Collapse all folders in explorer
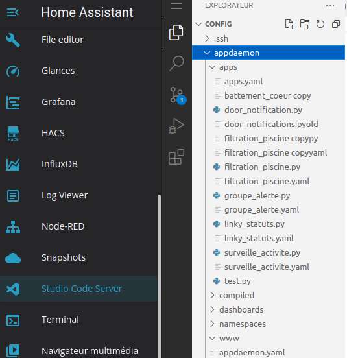This screenshot has height=358, width=347. pos(336,24)
